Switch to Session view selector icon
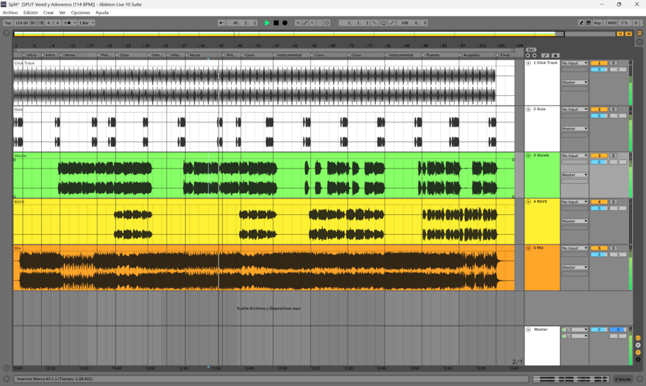Screen dimensions: 646x386 (x=640, y=42)
